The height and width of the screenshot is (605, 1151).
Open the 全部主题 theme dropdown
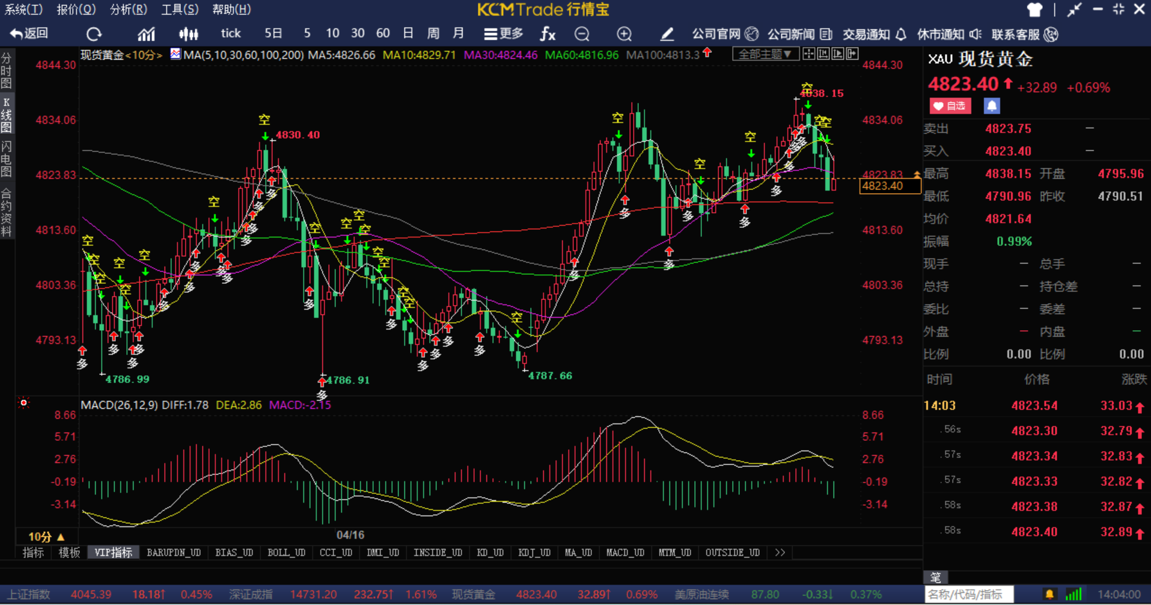[765, 54]
